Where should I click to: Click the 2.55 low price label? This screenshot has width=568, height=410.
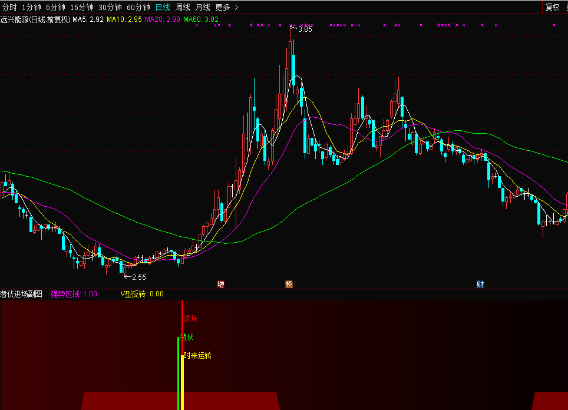tap(138, 277)
